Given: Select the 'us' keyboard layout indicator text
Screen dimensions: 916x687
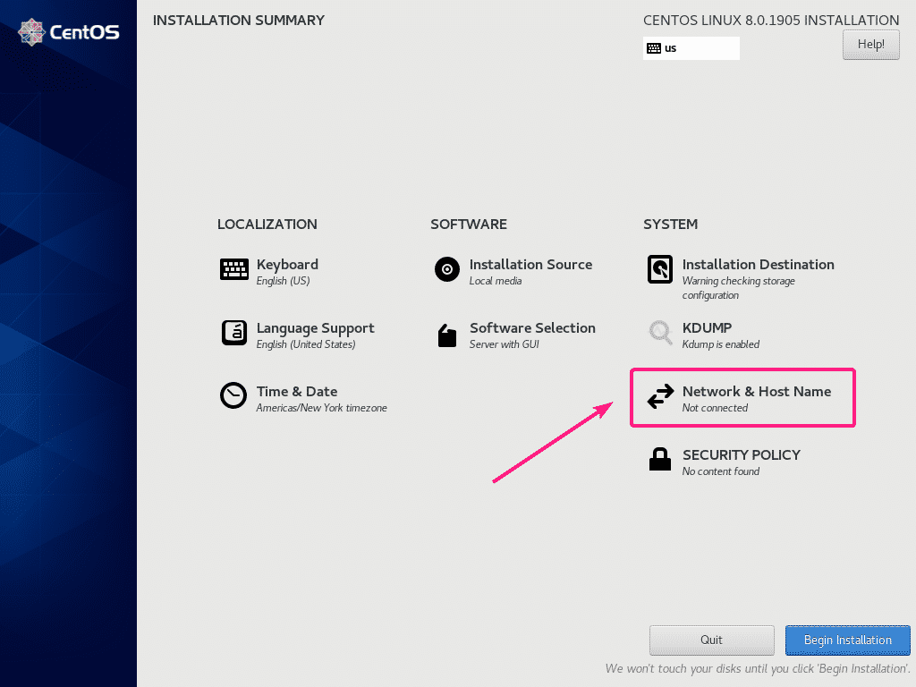Looking at the screenshot, I should click(671, 48).
